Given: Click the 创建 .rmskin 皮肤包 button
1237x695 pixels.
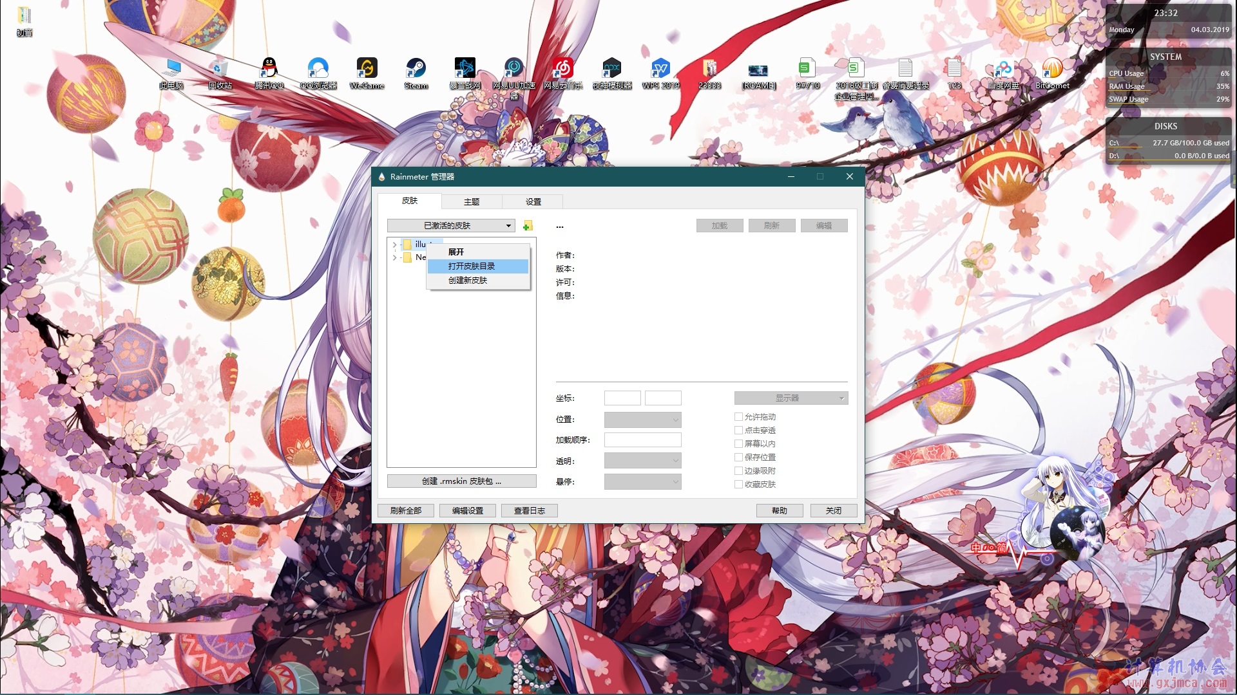Looking at the screenshot, I should [x=461, y=481].
